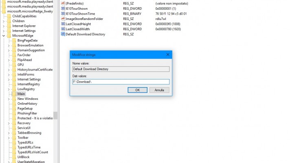
Task: Click the MicrosoftEdge folder icon
Action: click(9, 35)
